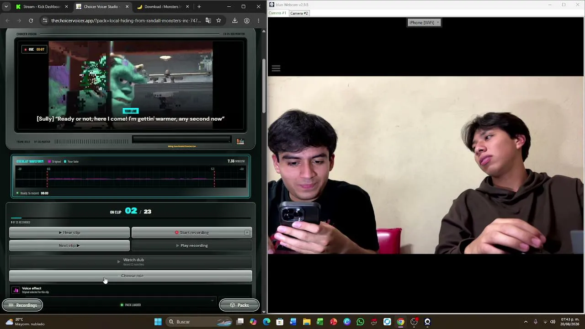Open Microsoft Store from the taskbar

pyautogui.click(x=280, y=322)
